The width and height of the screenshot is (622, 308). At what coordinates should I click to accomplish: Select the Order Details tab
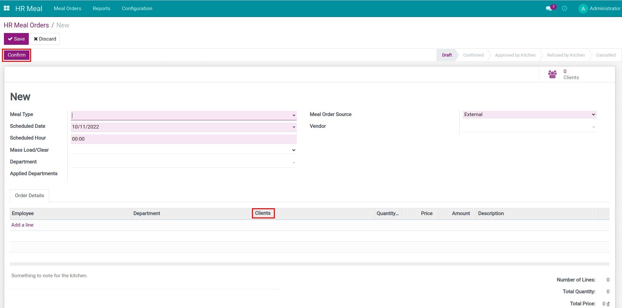click(x=29, y=195)
